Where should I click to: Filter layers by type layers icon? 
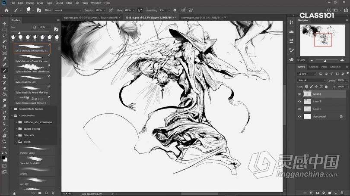click(x=331, y=74)
